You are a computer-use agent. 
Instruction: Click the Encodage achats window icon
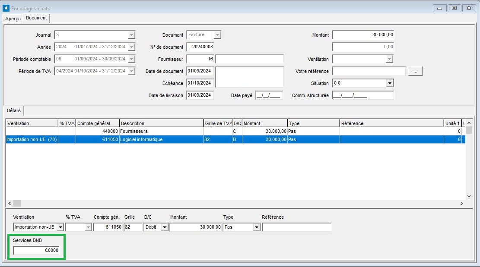pos(6,8)
